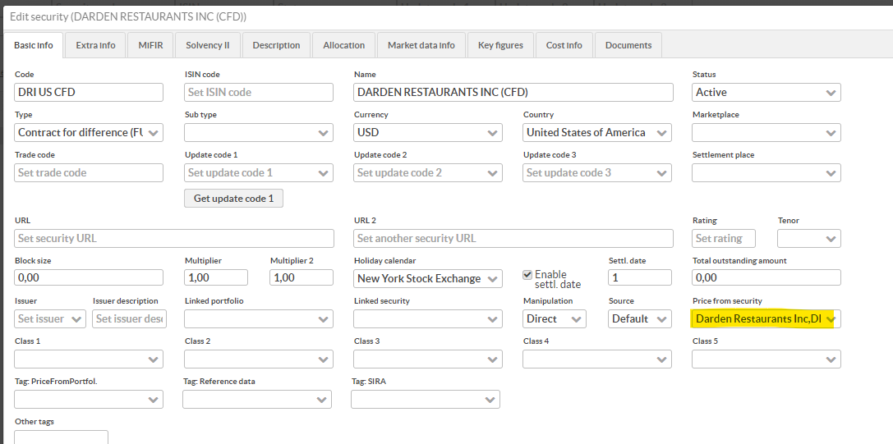Click the Set security URL field
893x444 pixels.
coord(174,239)
